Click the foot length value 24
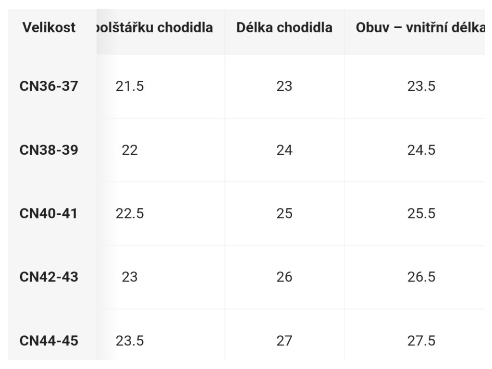Screen dimensions: 492x369 pyautogui.click(x=284, y=150)
